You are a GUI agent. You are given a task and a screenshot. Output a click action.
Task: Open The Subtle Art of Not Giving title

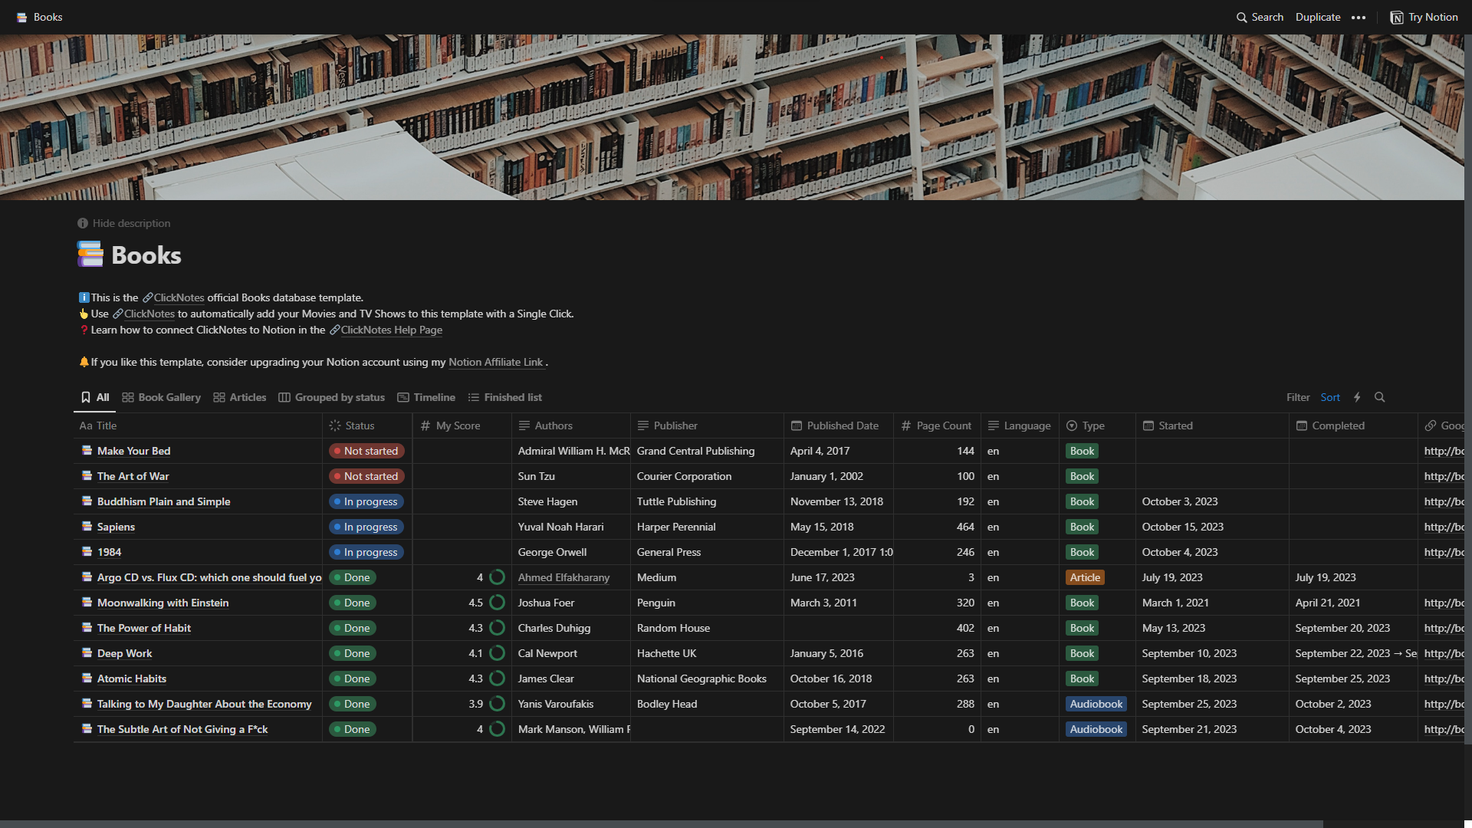pyautogui.click(x=182, y=729)
